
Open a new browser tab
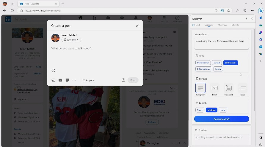63,4
